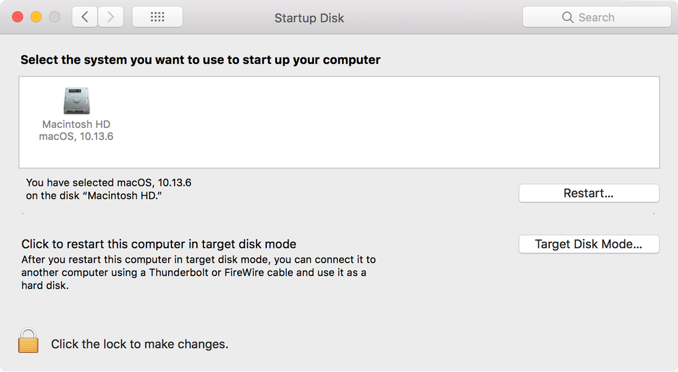Viewport: 678px width, 372px height.
Task: Go back with the left chevron button
Action: (85, 17)
